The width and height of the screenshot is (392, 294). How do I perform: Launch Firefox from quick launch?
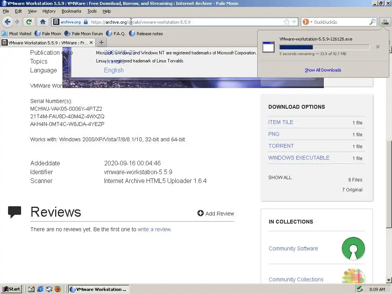point(58,289)
